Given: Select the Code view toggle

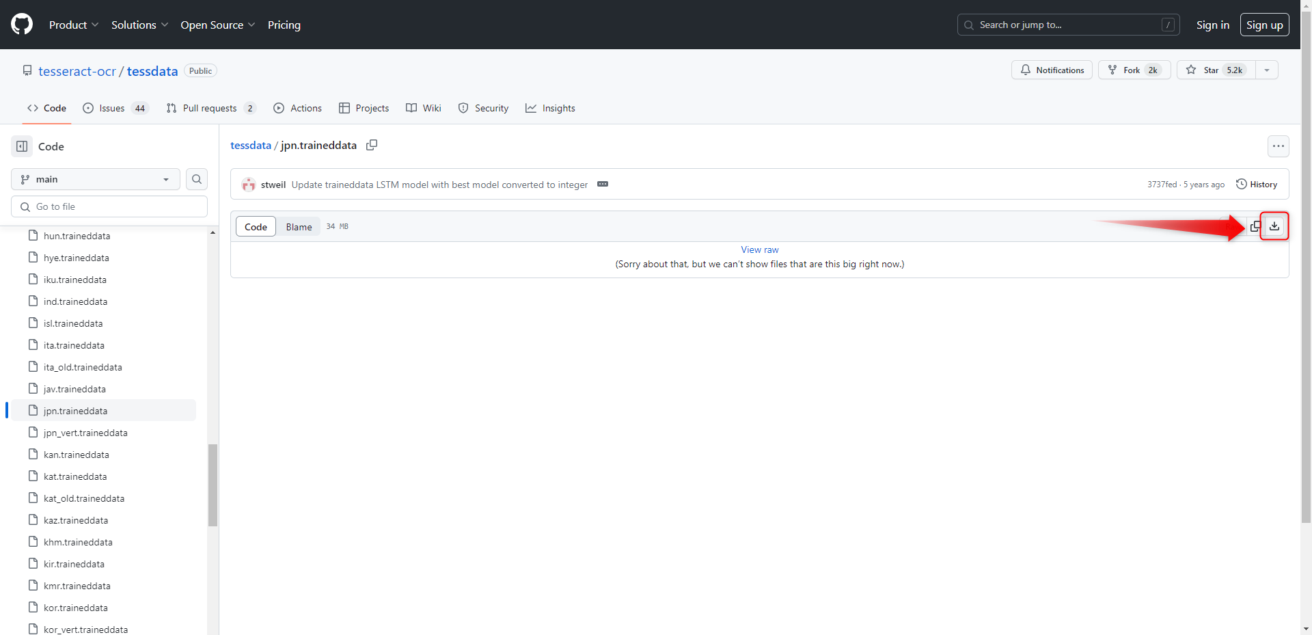Looking at the screenshot, I should click(x=256, y=226).
